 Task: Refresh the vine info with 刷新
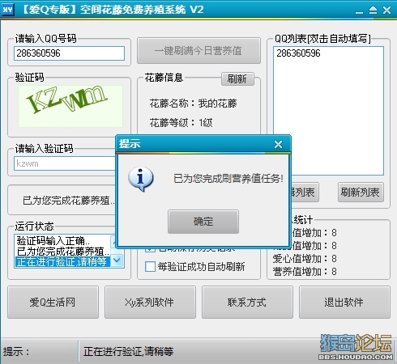click(x=237, y=79)
